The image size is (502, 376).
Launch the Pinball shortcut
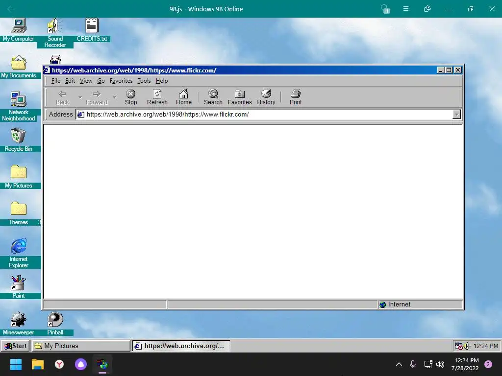[55, 324]
